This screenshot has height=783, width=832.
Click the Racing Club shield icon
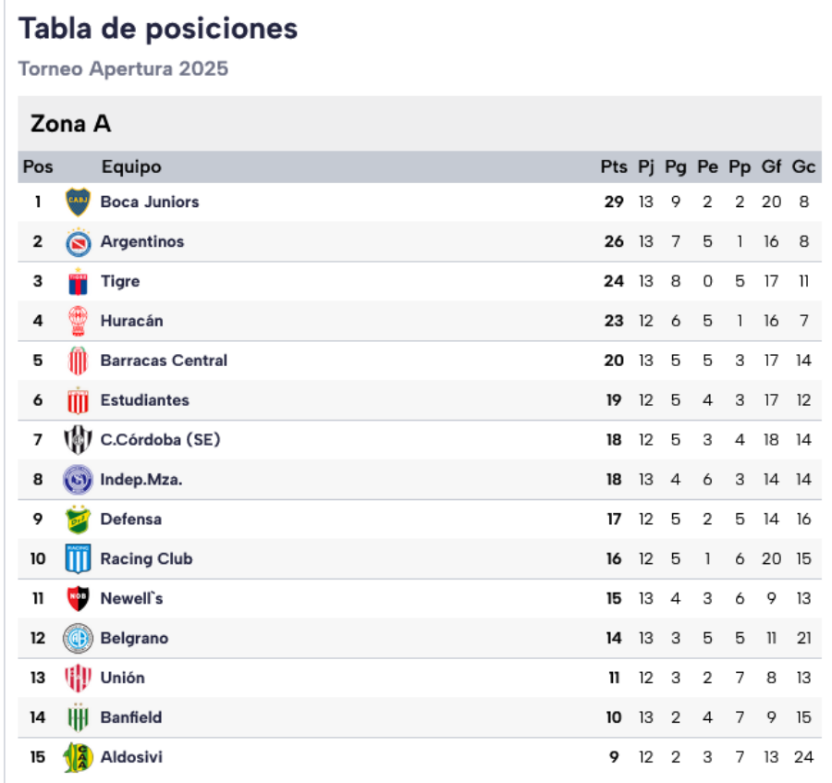pos(79,559)
